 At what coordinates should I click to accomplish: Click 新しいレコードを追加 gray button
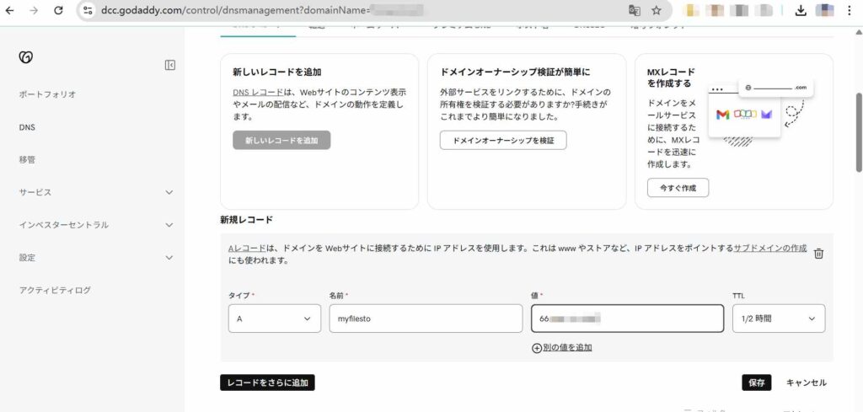pyautogui.click(x=281, y=140)
